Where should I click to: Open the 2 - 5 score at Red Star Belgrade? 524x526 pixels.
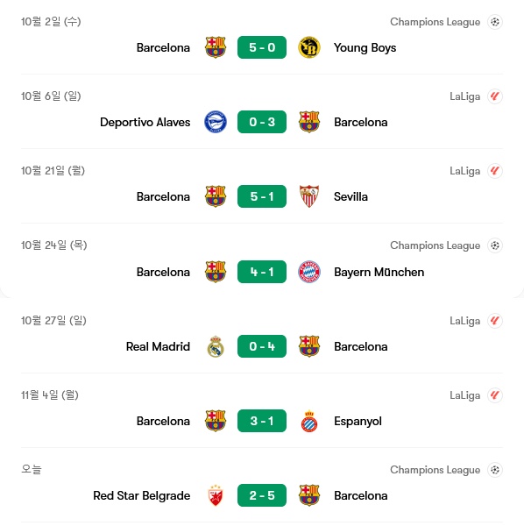(x=262, y=495)
